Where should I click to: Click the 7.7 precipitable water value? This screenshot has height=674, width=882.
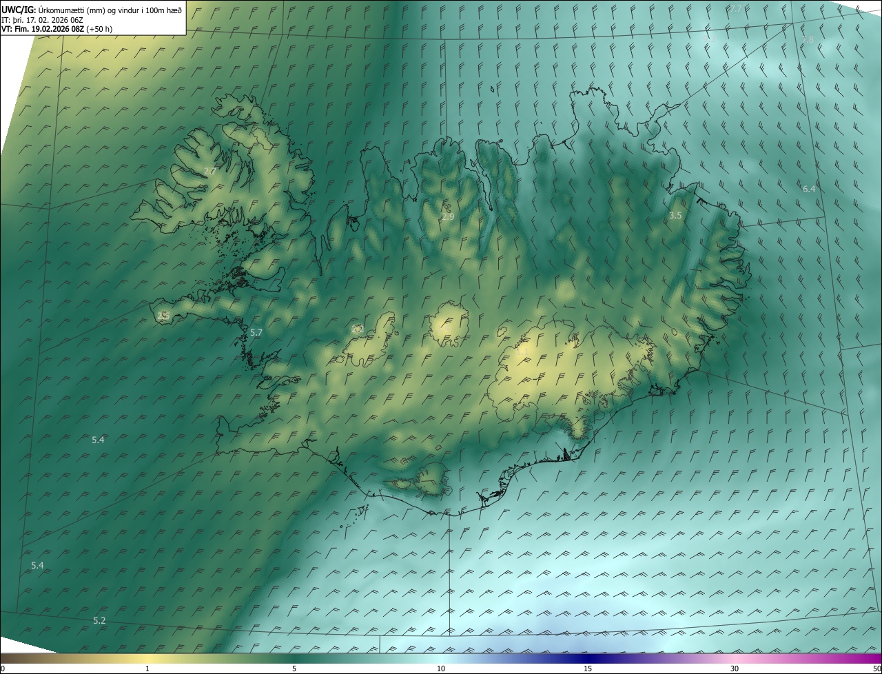coord(736,9)
